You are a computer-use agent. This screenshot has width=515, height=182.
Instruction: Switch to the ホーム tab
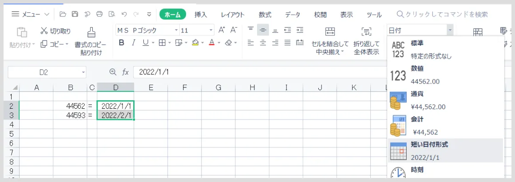pyautogui.click(x=173, y=15)
